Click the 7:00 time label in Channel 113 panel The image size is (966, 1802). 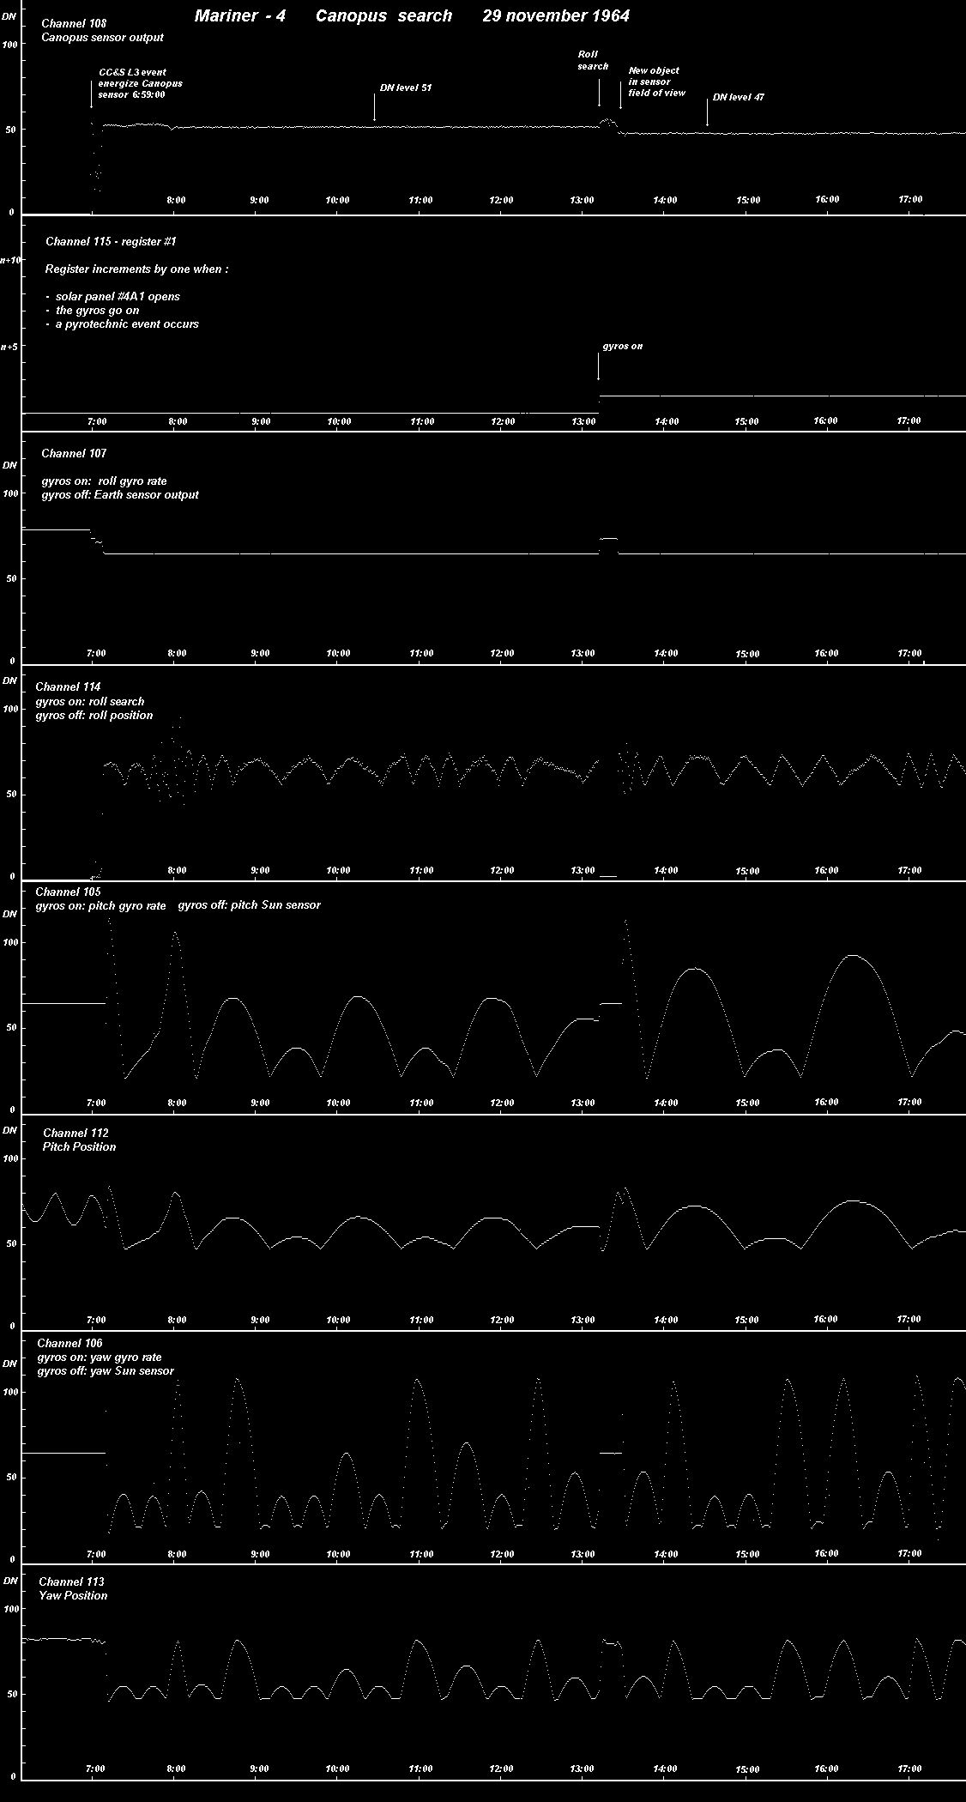coord(96,1769)
